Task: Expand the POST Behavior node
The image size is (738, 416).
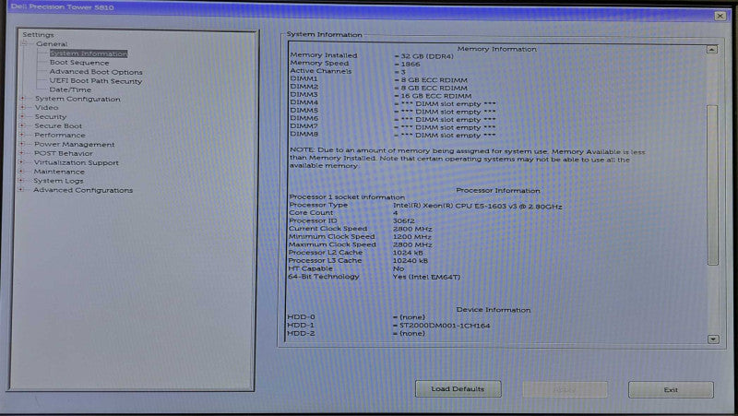Action: pos(21,153)
